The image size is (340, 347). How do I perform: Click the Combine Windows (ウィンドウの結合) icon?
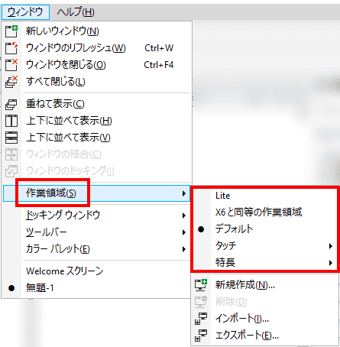point(11,154)
